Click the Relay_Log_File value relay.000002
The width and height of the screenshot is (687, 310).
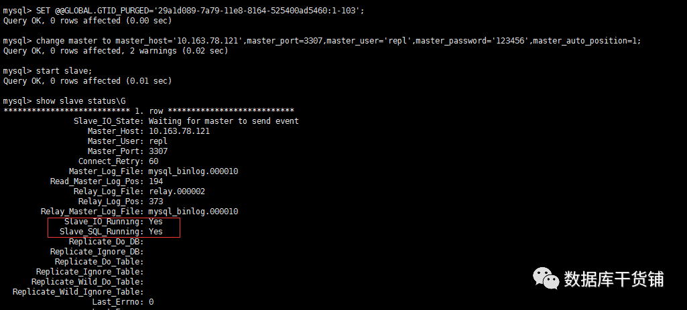point(176,191)
